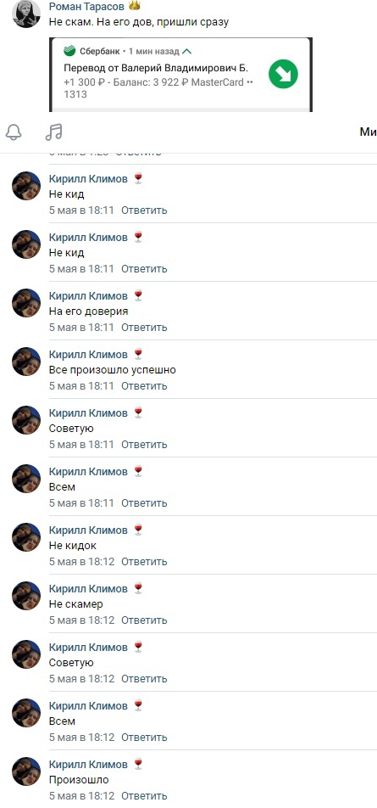Viewport: 377px width, 808px height.
Task: Click Ответить under the 'Произошло' comment
Action: coord(144,795)
